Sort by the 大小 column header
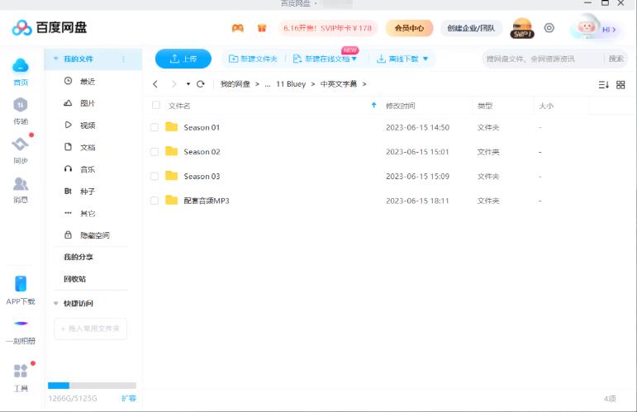Image resolution: width=637 pixels, height=412 pixels. coord(545,106)
